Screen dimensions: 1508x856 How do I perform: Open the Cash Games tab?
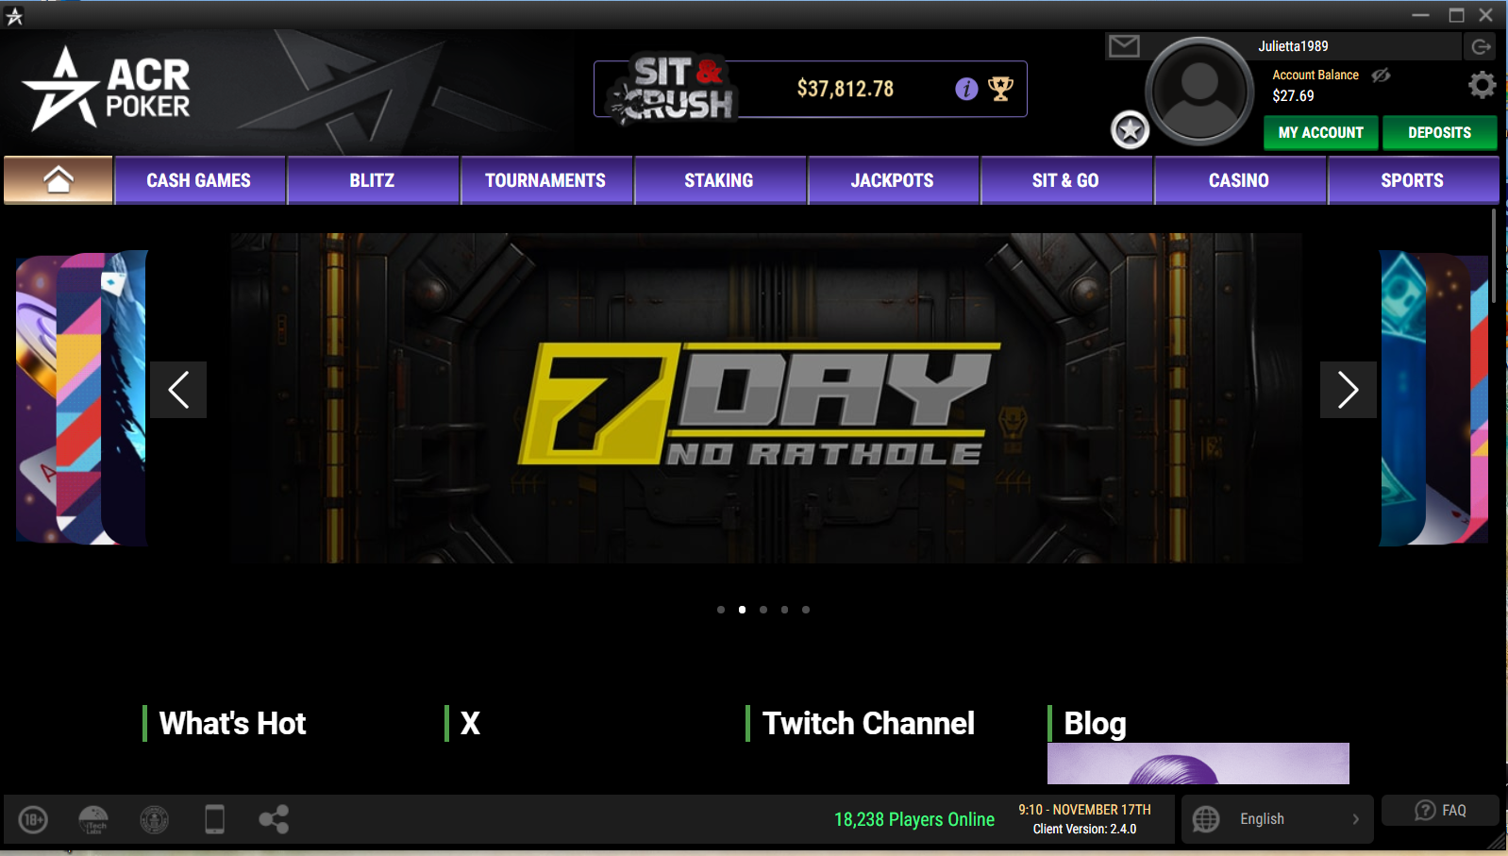click(199, 180)
